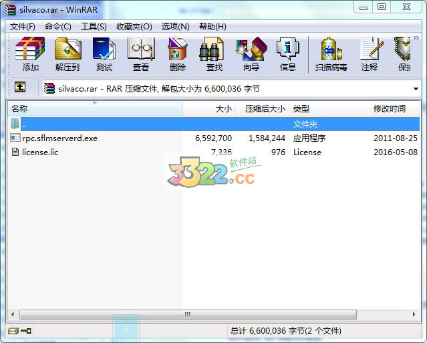Open the 文件(F) menu

pyautogui.click(x=23, y=27)
